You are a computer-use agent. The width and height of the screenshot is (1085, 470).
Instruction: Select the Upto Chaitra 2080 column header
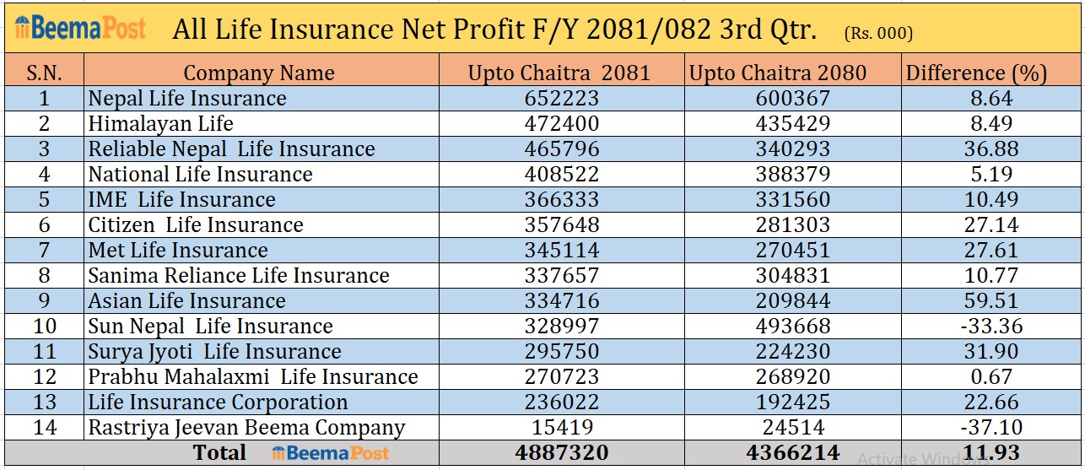778,73
